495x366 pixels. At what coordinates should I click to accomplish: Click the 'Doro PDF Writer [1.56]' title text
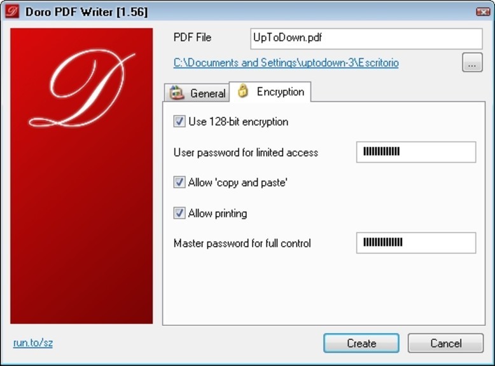click(x=87, y=12)
